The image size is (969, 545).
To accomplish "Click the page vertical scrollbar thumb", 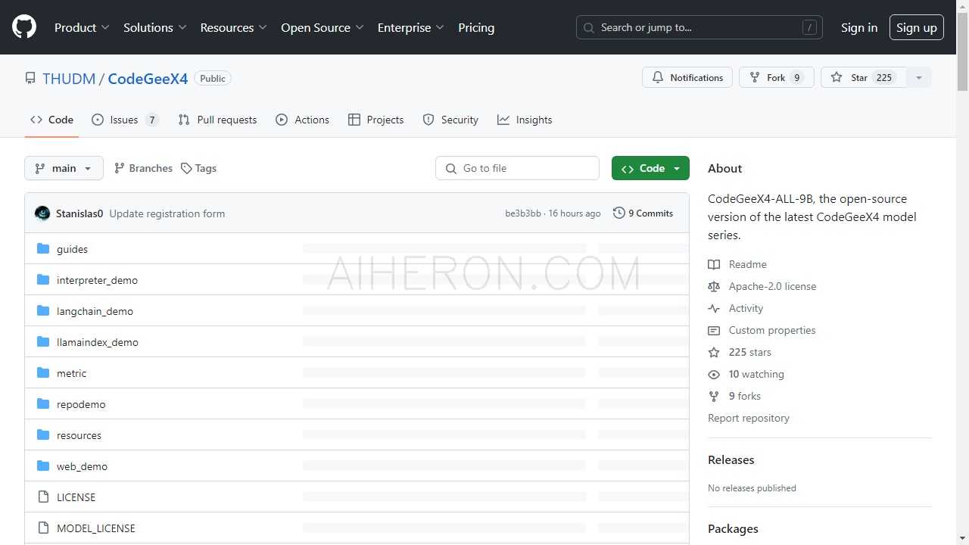I will 962,53.
